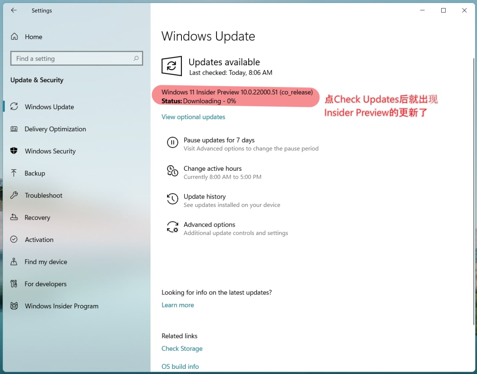Click the magnifier icon in search box
477x374 pixels.
click(x=136, y=59)
